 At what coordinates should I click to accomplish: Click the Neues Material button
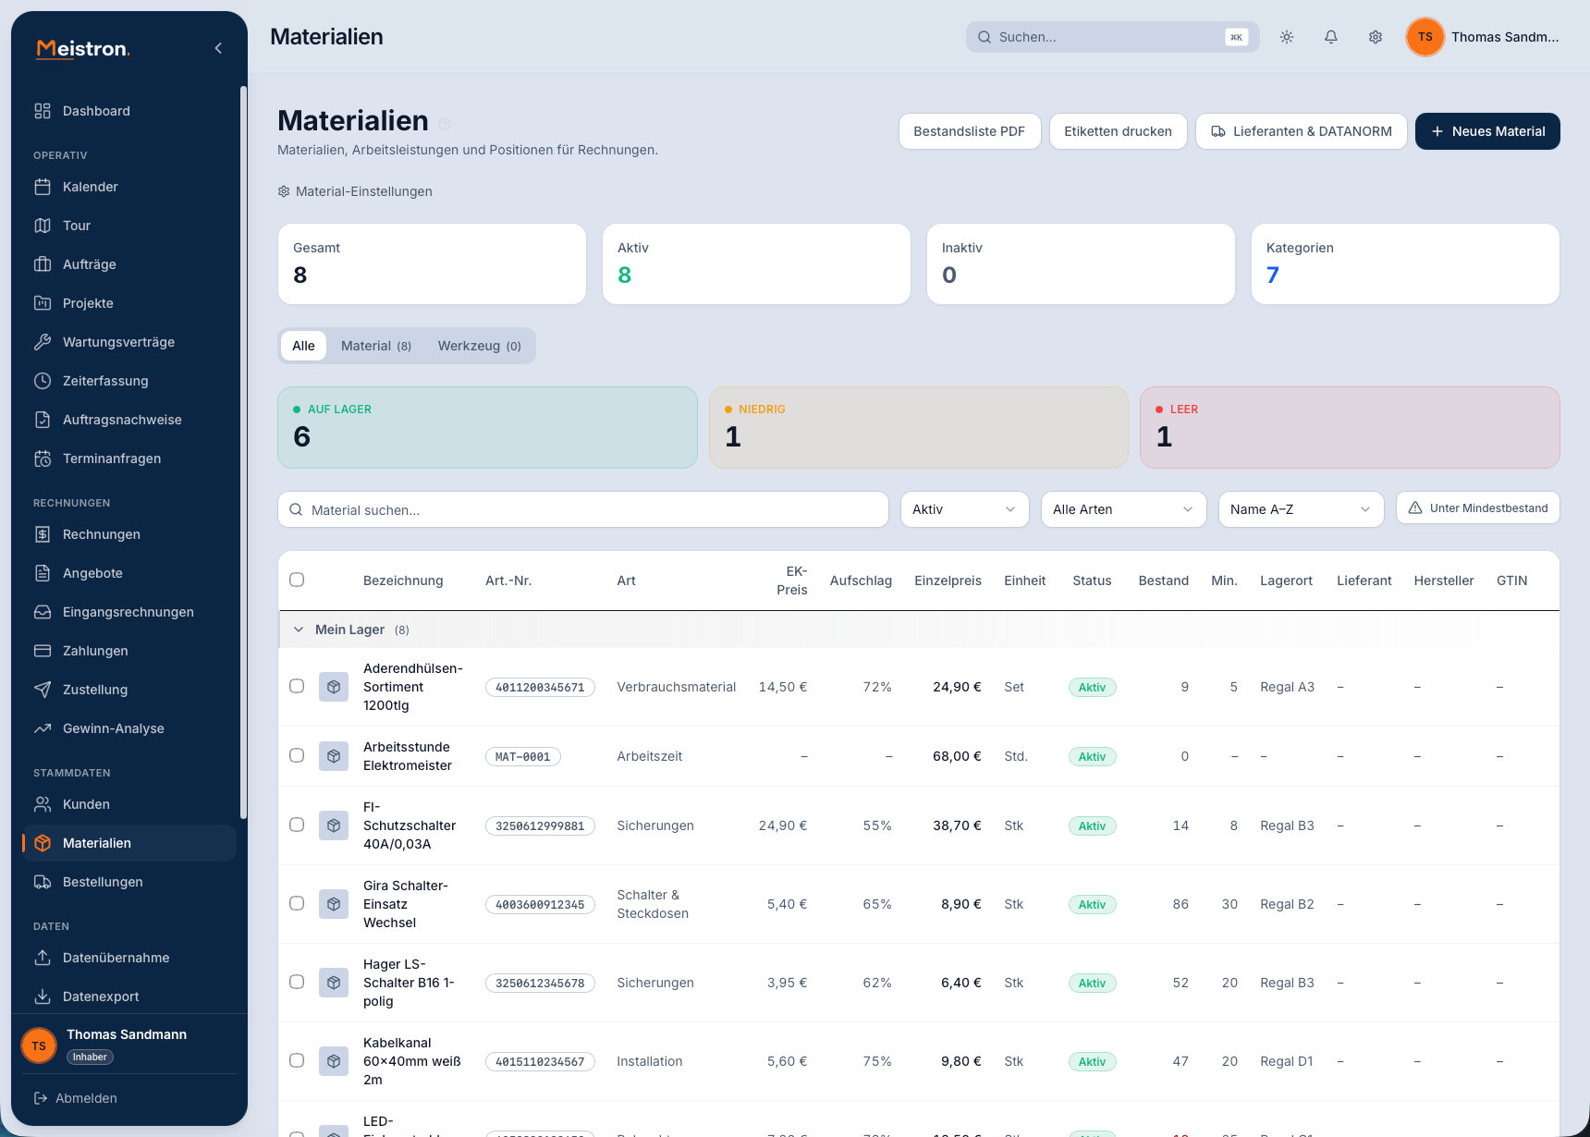click(x=1487, y=131)
